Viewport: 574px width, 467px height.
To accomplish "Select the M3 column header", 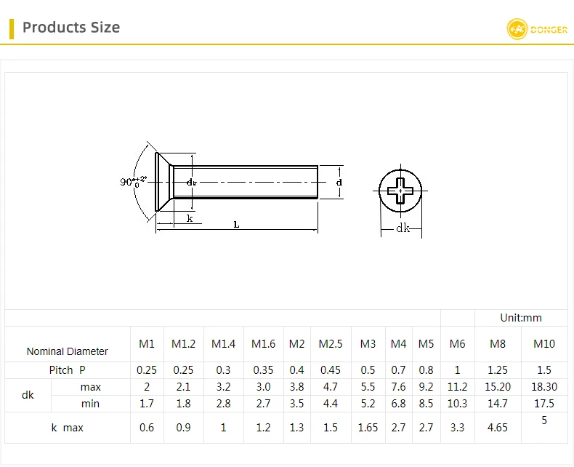I will (x=368, y=344).
